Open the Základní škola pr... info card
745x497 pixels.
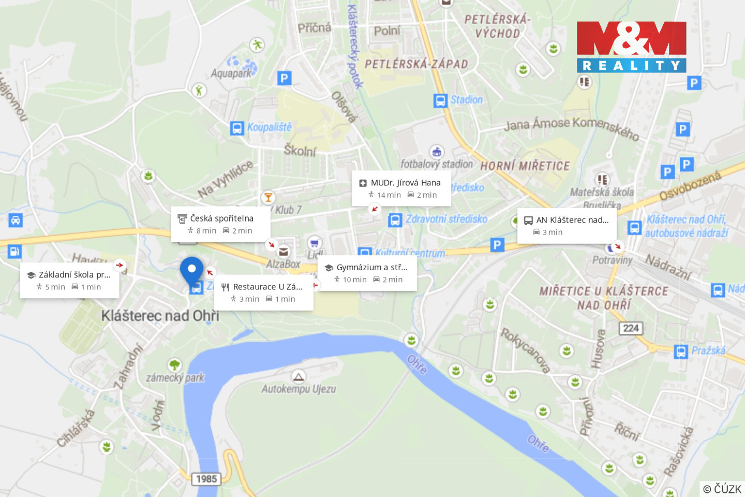pos(69,280)
